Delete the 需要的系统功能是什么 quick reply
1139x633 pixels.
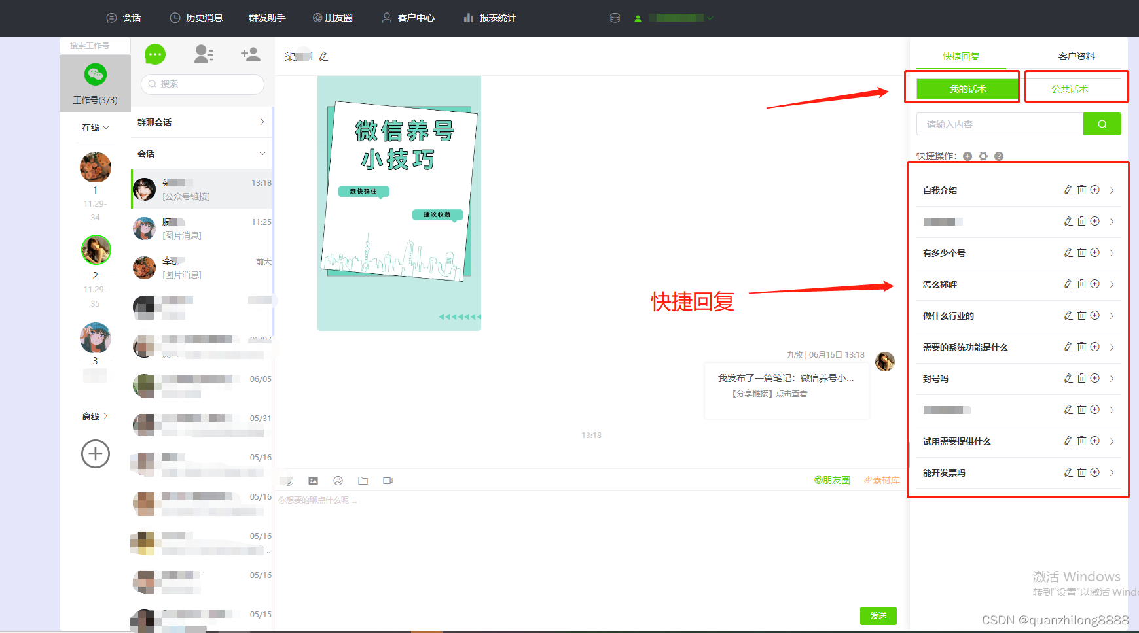[1081, 347]
